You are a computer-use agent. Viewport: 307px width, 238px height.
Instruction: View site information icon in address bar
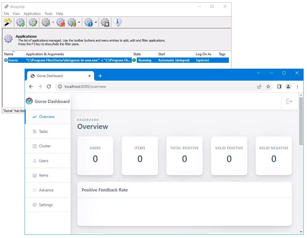(x=60, y=86)
